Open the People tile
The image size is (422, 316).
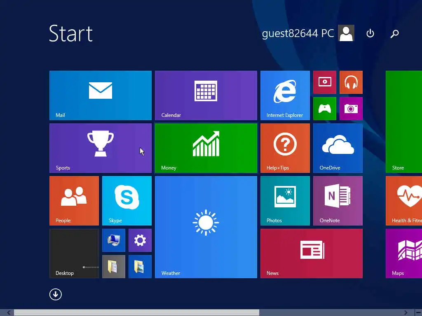point(74,201)
